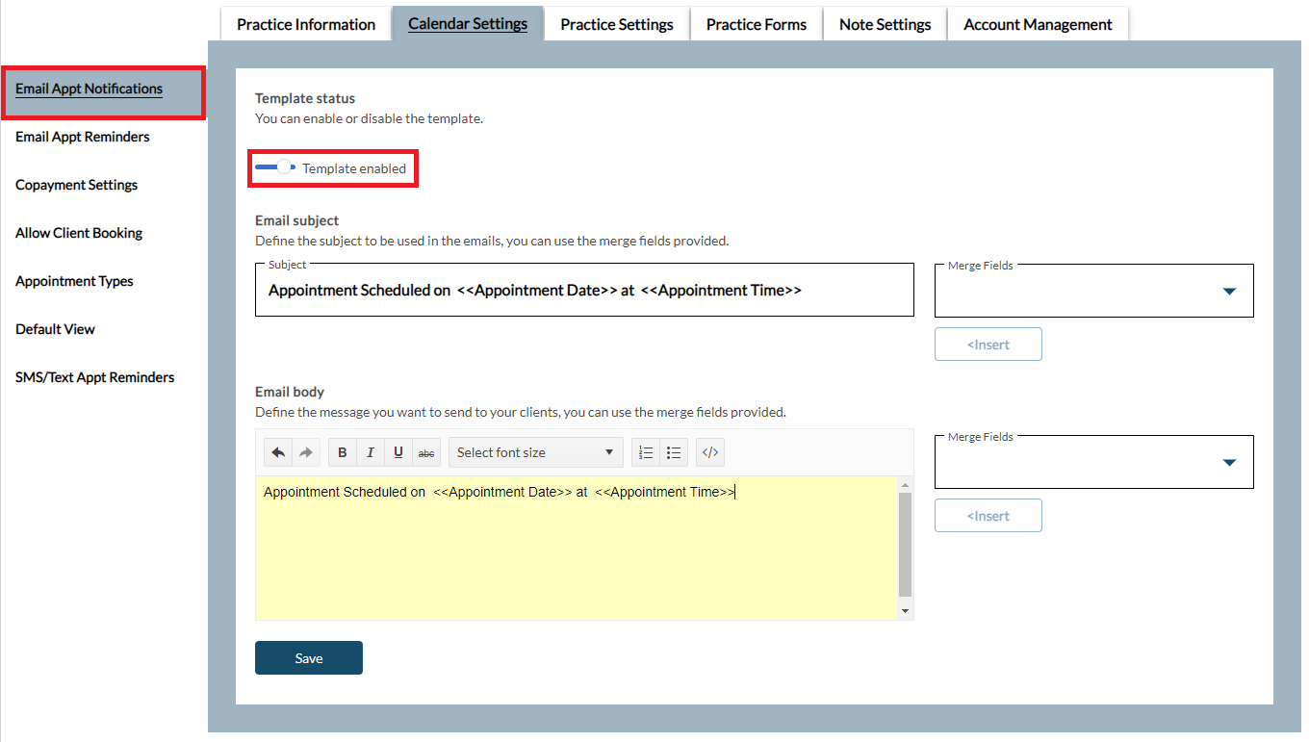Open the Select font size dropdown
The height and width of the screenshot is (742, 1309).
tap(535, 452)
